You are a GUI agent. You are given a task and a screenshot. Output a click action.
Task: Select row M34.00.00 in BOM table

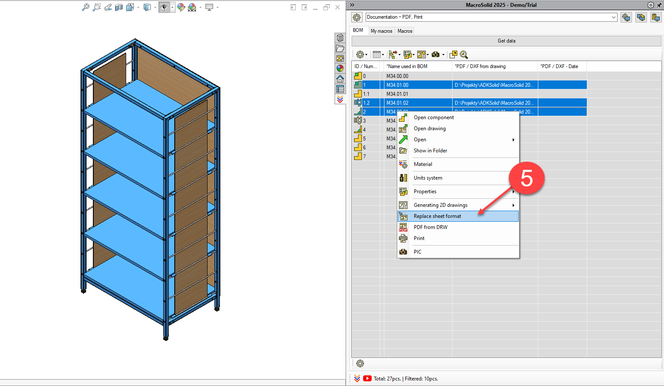469,76
